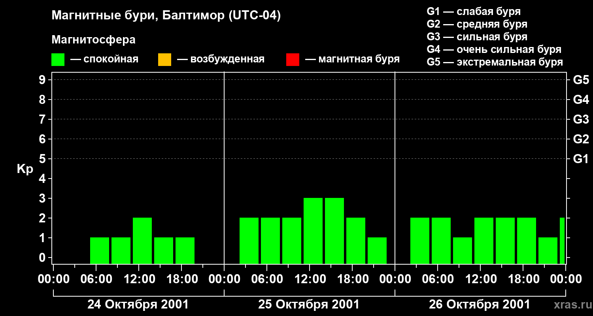Click the G1 storm level label on right axis

pyautogui.click(x=581, y=159)
